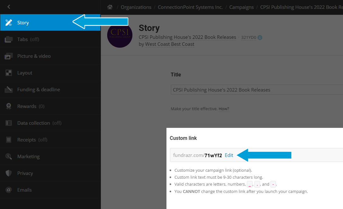The height and width of the screenshot is (209, 343).
Task: Open Receipts (off) section
Action: coord(50,140)
